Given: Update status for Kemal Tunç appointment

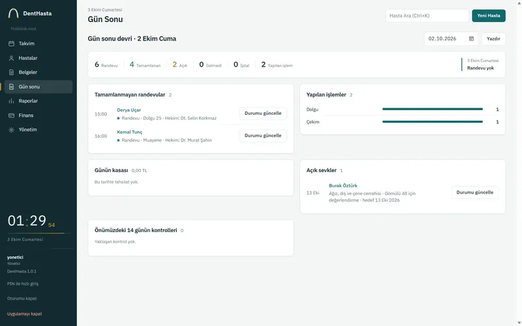Looking at the screenshot, I should tap(263, 136).
